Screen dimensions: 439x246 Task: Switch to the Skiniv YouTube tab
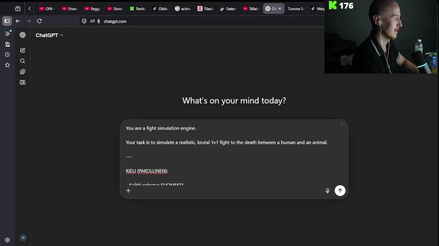pos(115,9)
